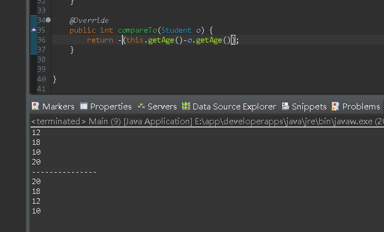
Task: Click line number 36 in the gutter
Action: (41, 40)
